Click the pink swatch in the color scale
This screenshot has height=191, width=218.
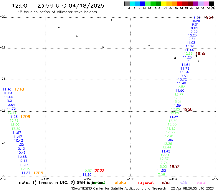coord(206,4)
